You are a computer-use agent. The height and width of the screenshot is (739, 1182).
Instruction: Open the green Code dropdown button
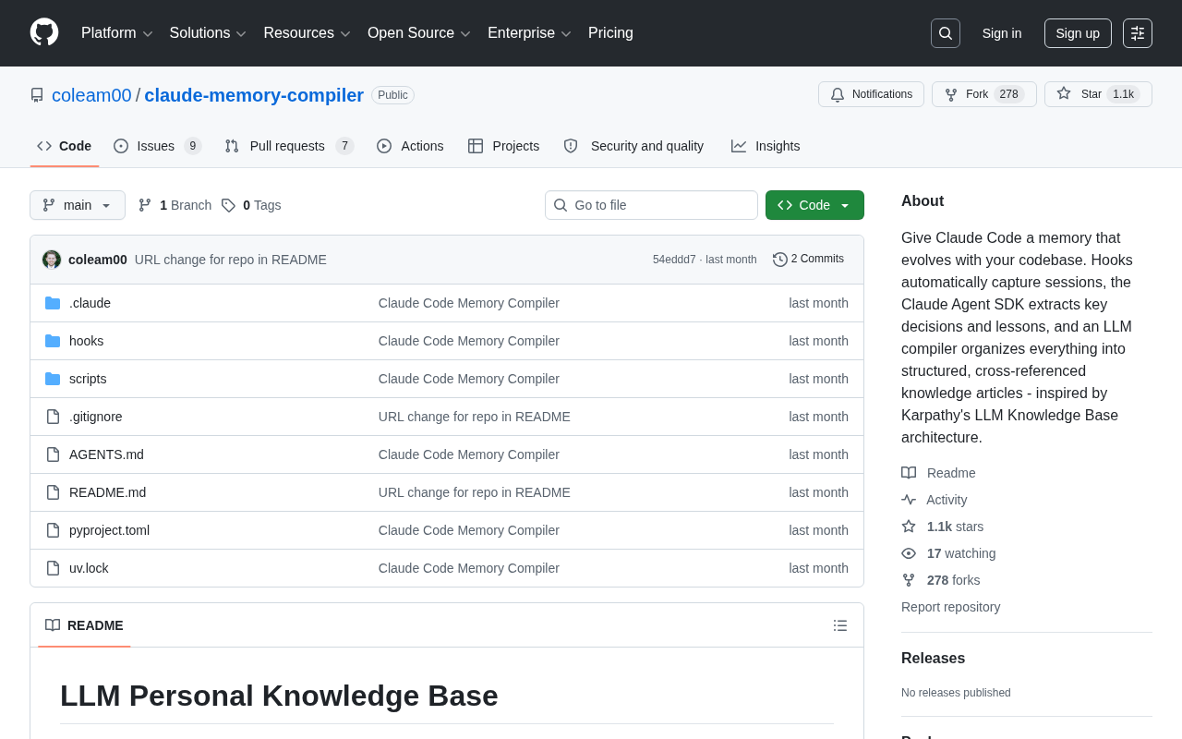click(x=814, y=205)
